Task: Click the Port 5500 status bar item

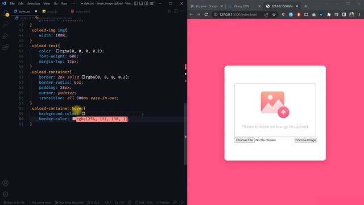Action: (144, 203)
